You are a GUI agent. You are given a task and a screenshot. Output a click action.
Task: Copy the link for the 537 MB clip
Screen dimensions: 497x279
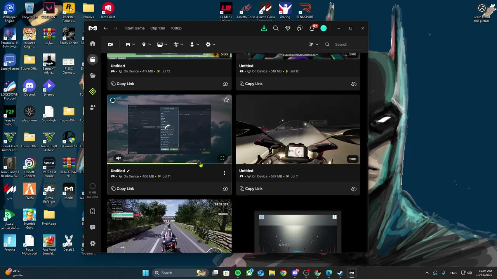click(x=251, y=189)
